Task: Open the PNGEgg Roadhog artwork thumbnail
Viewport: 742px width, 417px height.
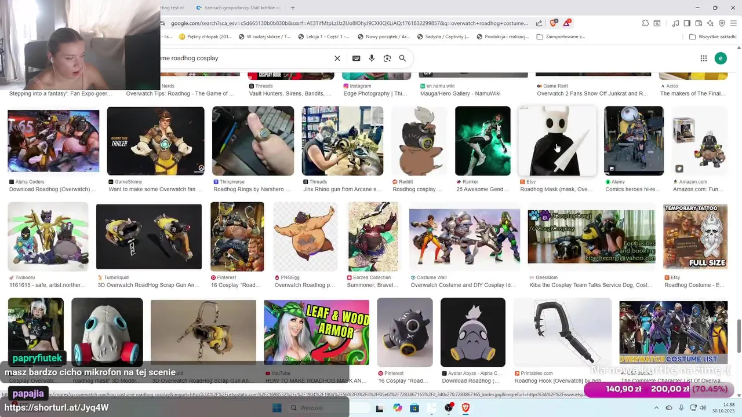Action: (x=305, y=236)
